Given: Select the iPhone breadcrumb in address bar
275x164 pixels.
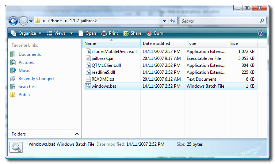Looking at the screenshot, I should [x=55, y=21].
